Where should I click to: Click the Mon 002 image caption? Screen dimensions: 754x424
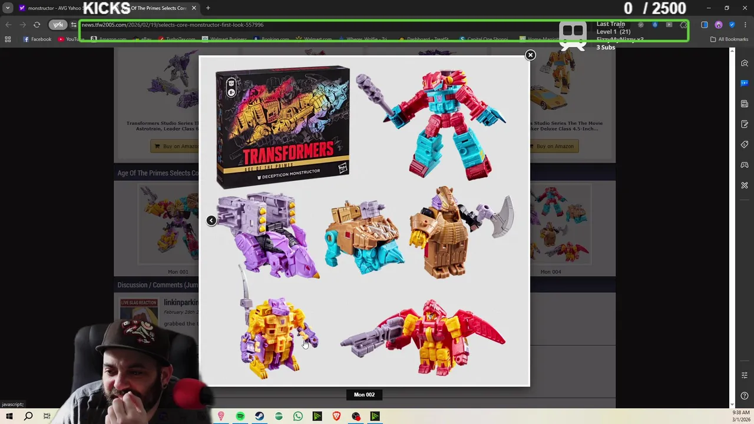pyautogui.click(x=364, y=395)
